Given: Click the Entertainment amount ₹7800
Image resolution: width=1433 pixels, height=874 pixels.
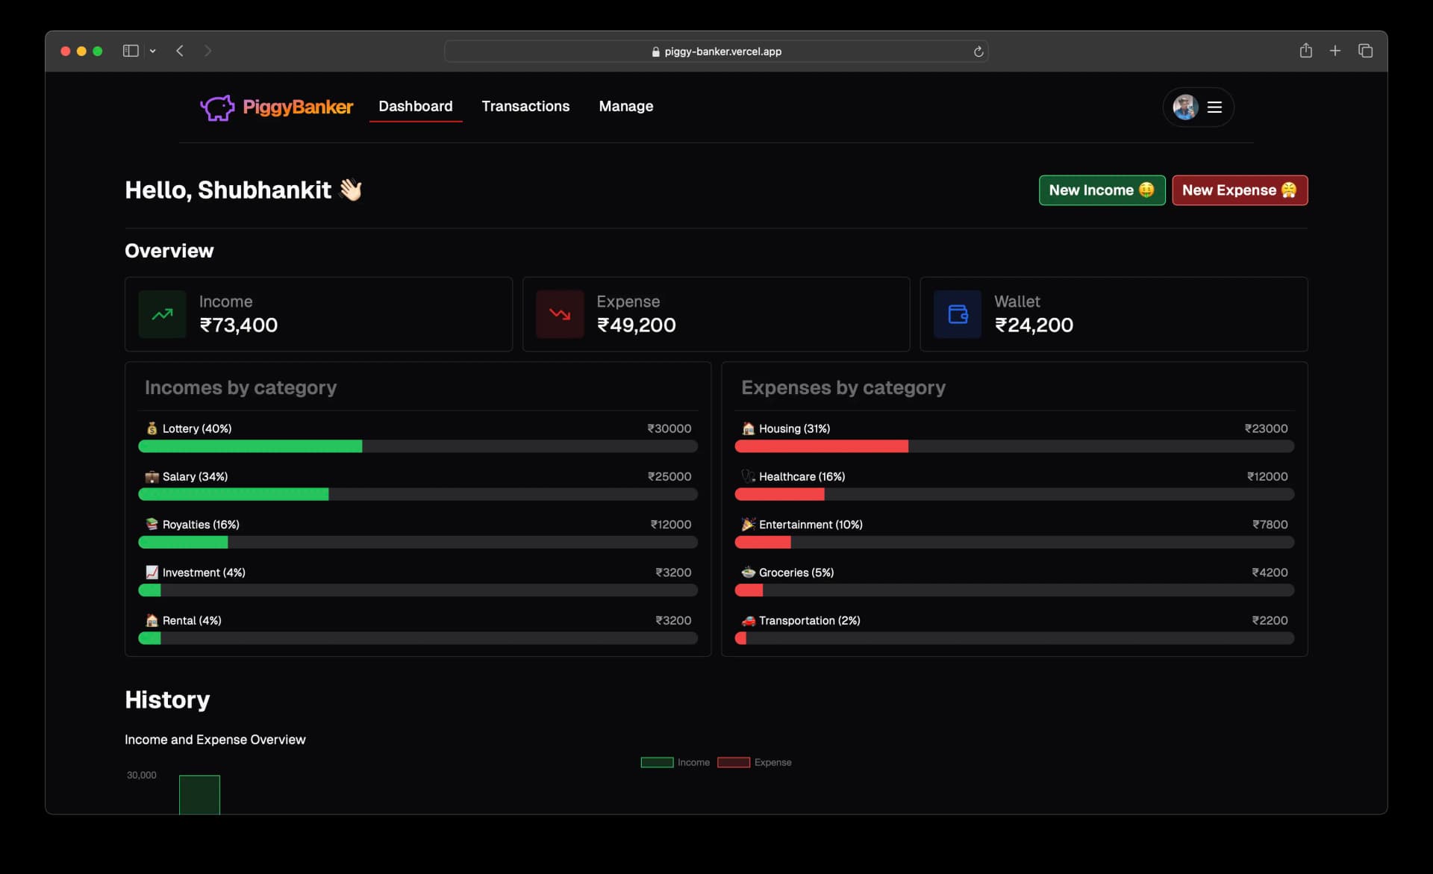Looking at the screenshot, I should click(1270, 524).
